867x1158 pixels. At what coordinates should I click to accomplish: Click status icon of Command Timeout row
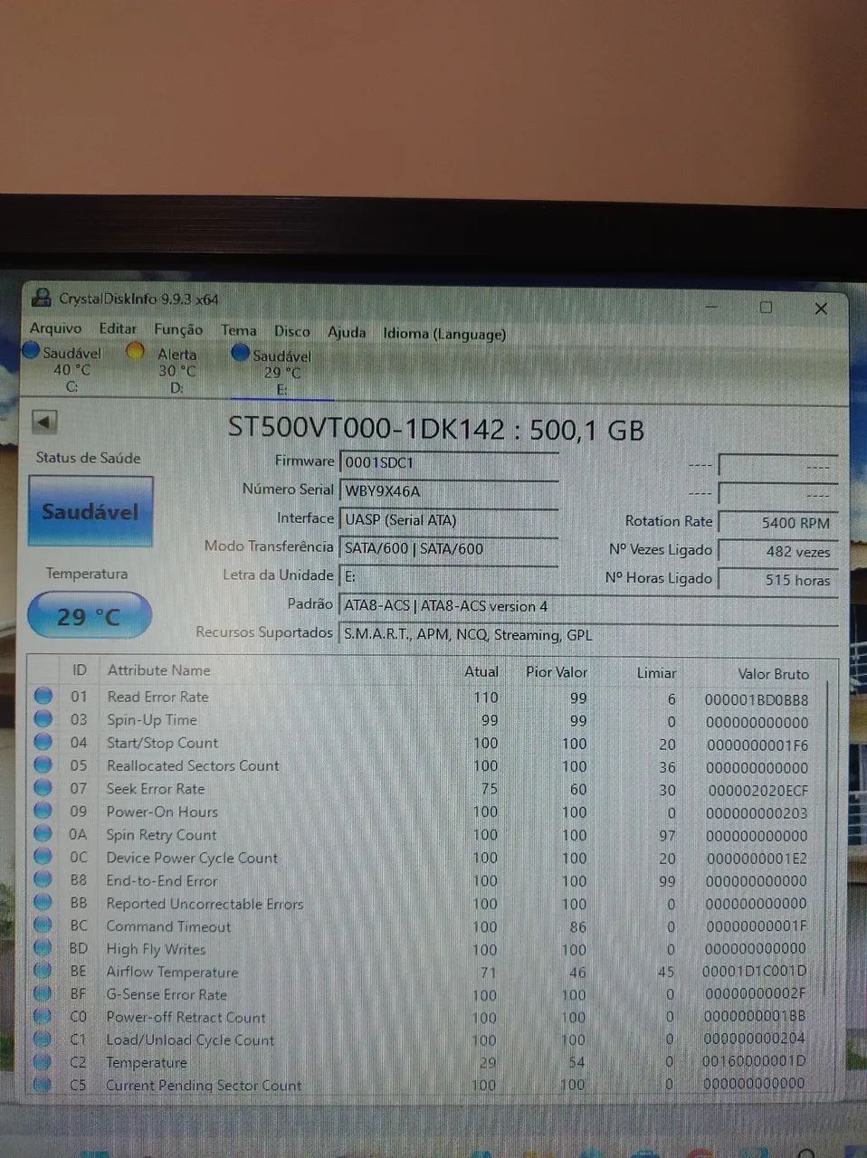pos(43,925)
